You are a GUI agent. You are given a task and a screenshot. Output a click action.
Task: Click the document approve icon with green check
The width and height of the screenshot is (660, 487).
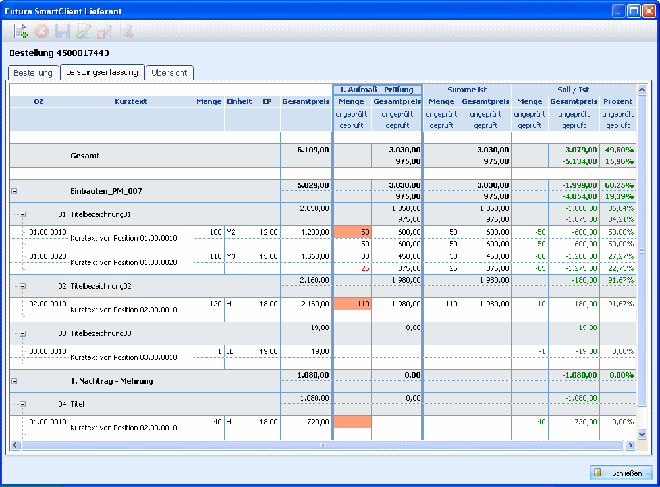coord(84,31)
